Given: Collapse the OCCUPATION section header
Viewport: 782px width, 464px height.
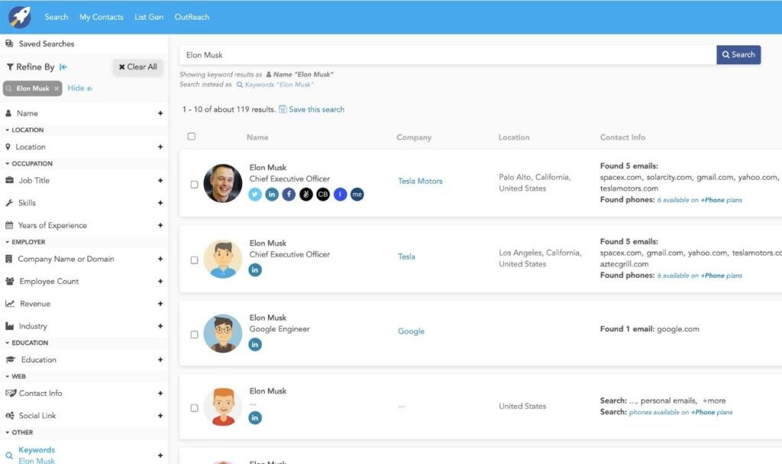Looking at the screenshot, I should (x=29, y=163).
